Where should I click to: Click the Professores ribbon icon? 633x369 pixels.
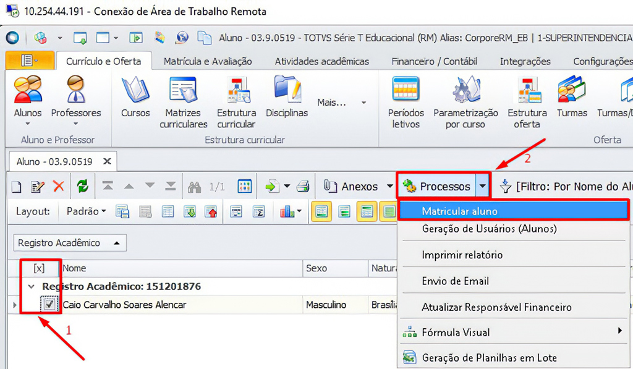(x=76, y=90)
